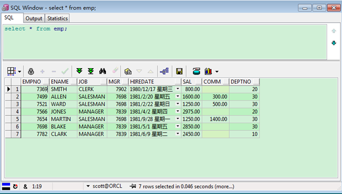
Task: Click the Single record view icon
Action: (197, 71)
